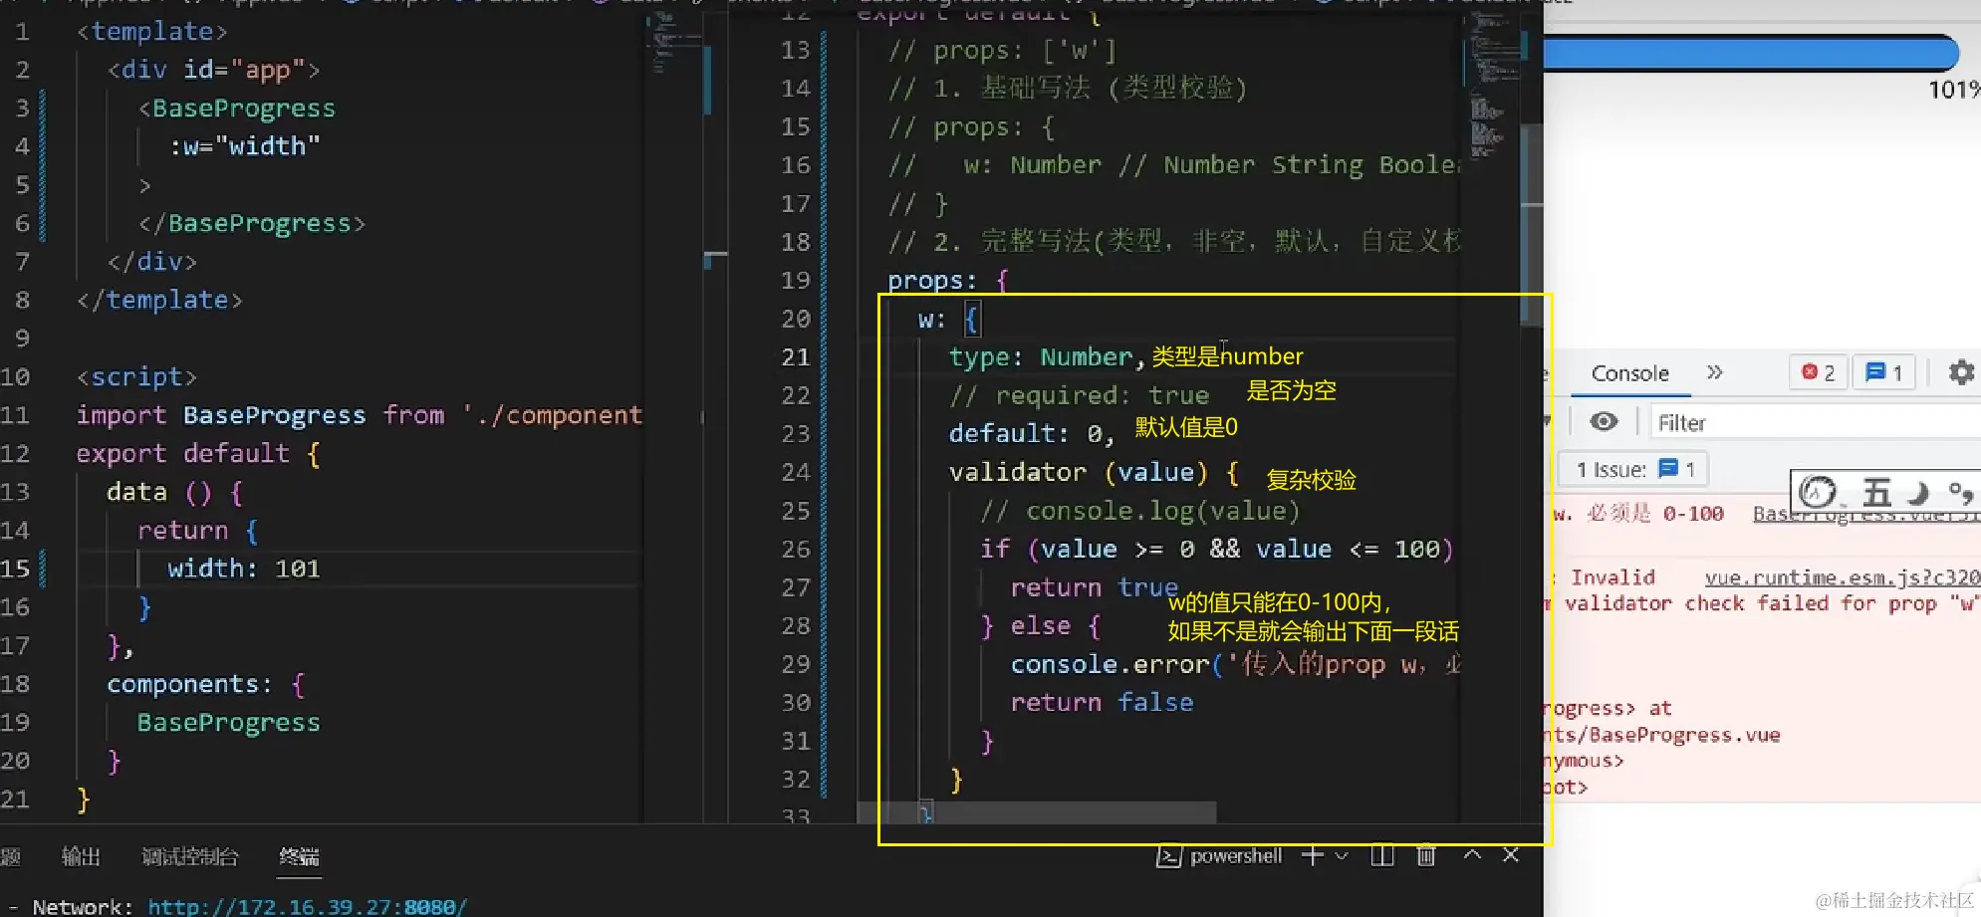Click the '<div id="app">' code line
This screenshot has height=917, width=1981.
[213, 70]
